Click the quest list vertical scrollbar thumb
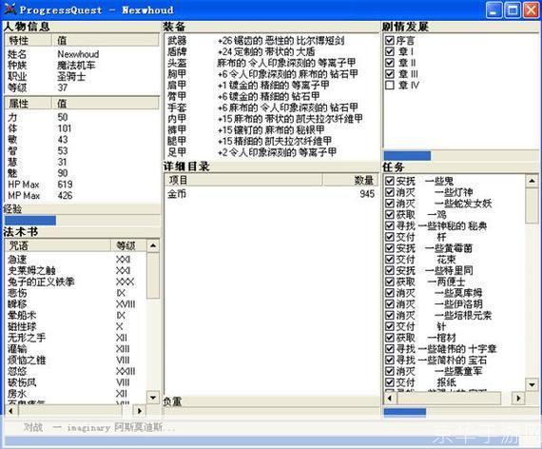Screen dimensions: 542x449 point(532,205)
